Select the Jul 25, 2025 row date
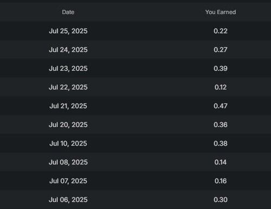 click(68, 31)
